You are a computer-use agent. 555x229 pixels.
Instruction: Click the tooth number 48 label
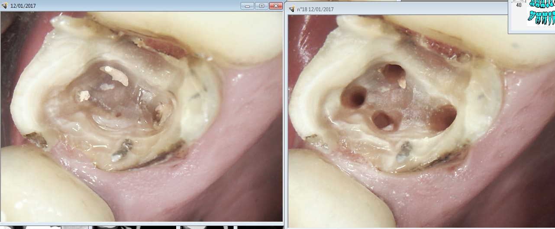[519, 6]
